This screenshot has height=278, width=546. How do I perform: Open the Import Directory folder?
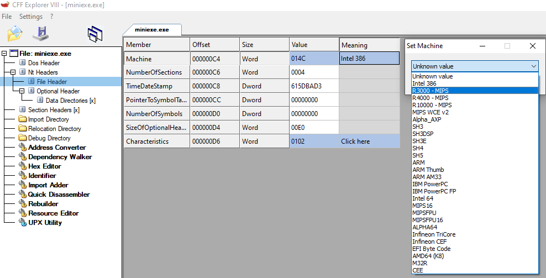[x=49, y=119]
